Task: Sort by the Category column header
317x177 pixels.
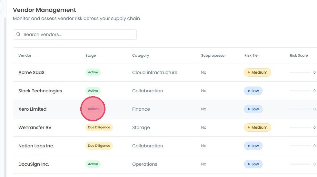Action: click(141, 55)
